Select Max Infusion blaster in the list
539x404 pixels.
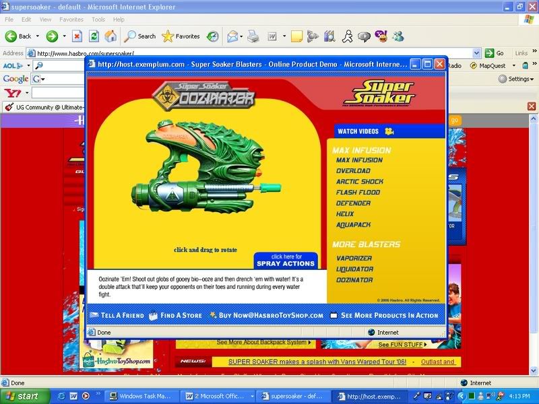[359, 160]
